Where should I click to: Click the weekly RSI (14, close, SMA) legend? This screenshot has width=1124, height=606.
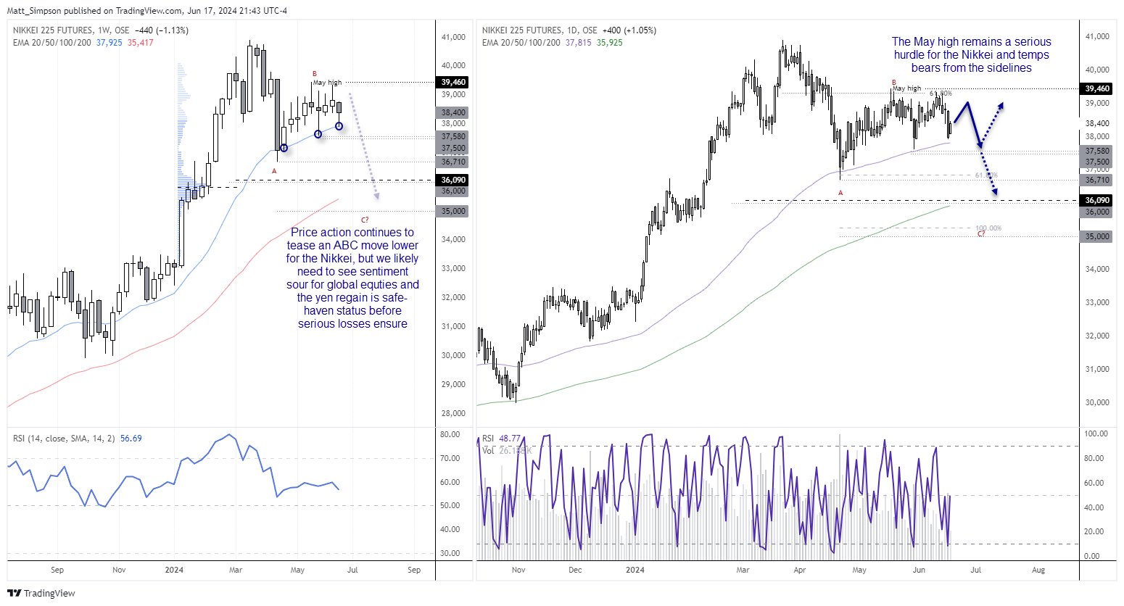point(64,439)
